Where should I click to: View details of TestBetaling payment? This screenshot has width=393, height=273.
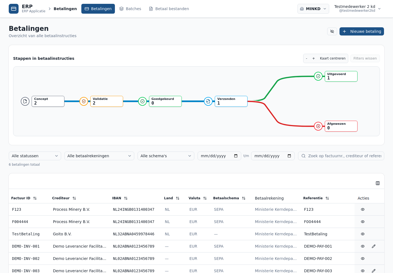[363, 234]
